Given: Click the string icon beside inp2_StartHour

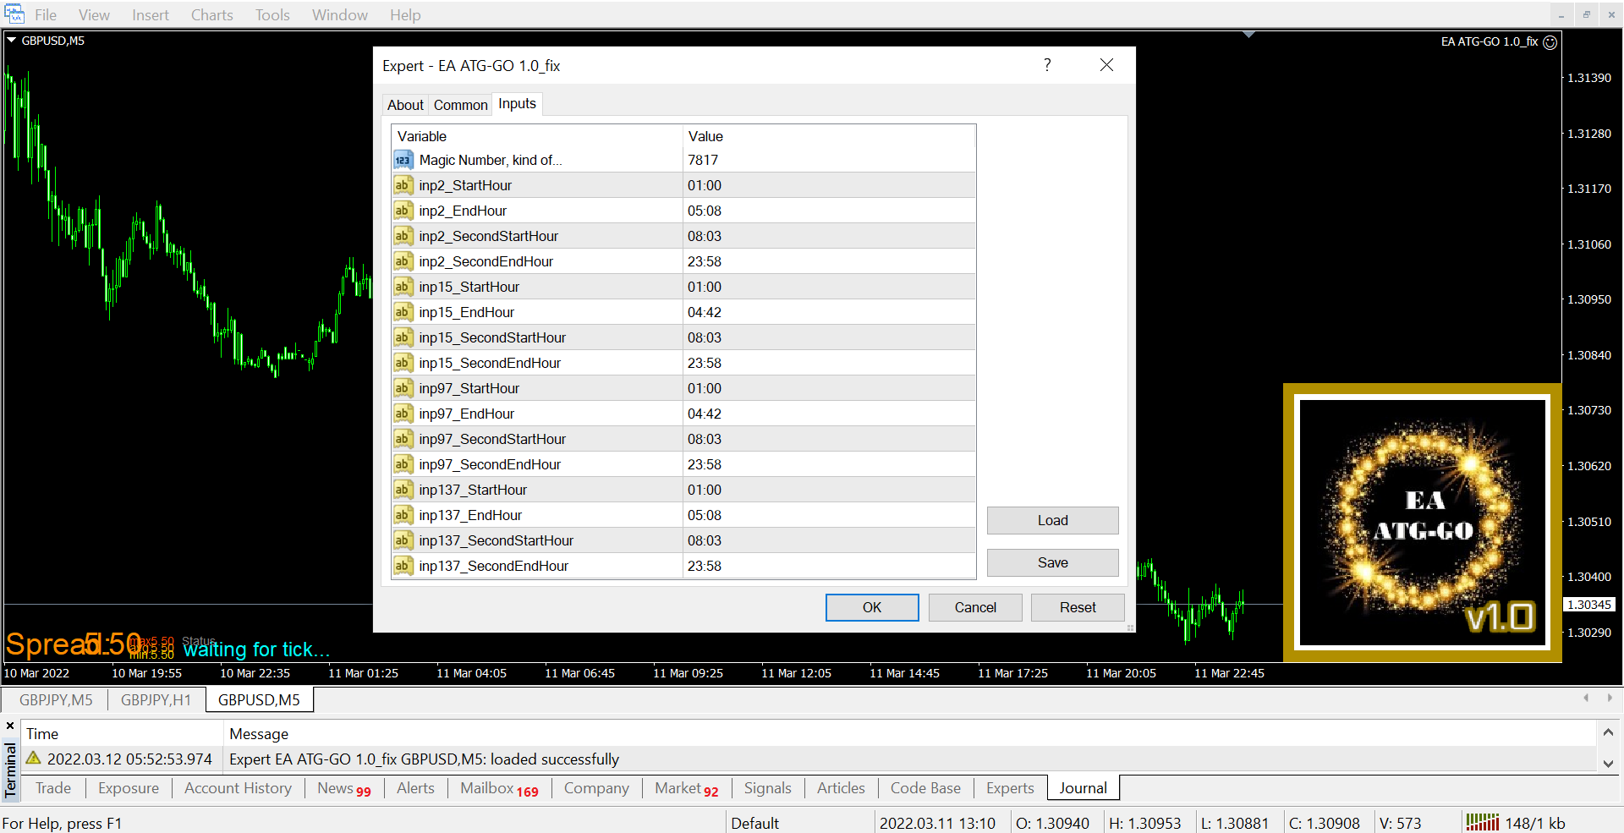Looking at the screenshot, I should coord(403,185).
